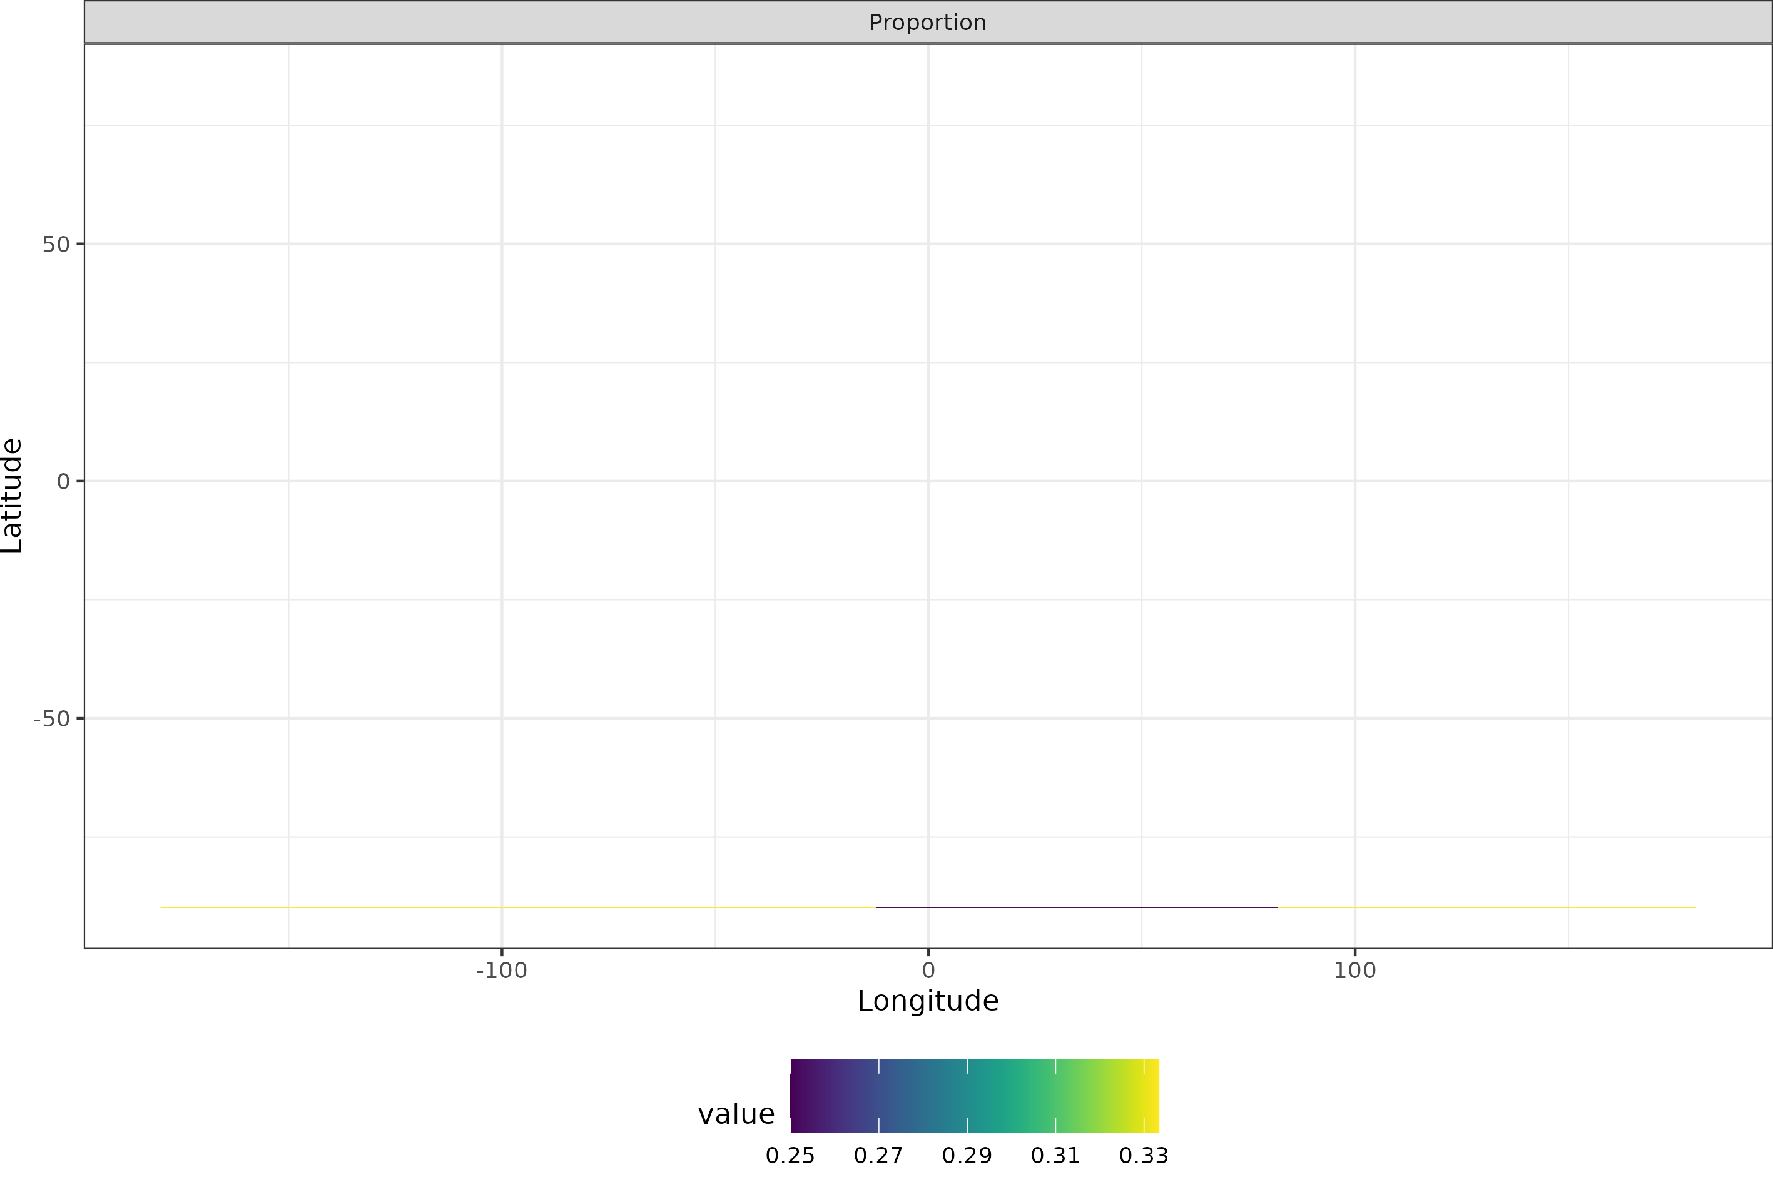Click the 0 latitude tick label
The width and height of the screenshot is (1773, 1182).
pos(63,482)
